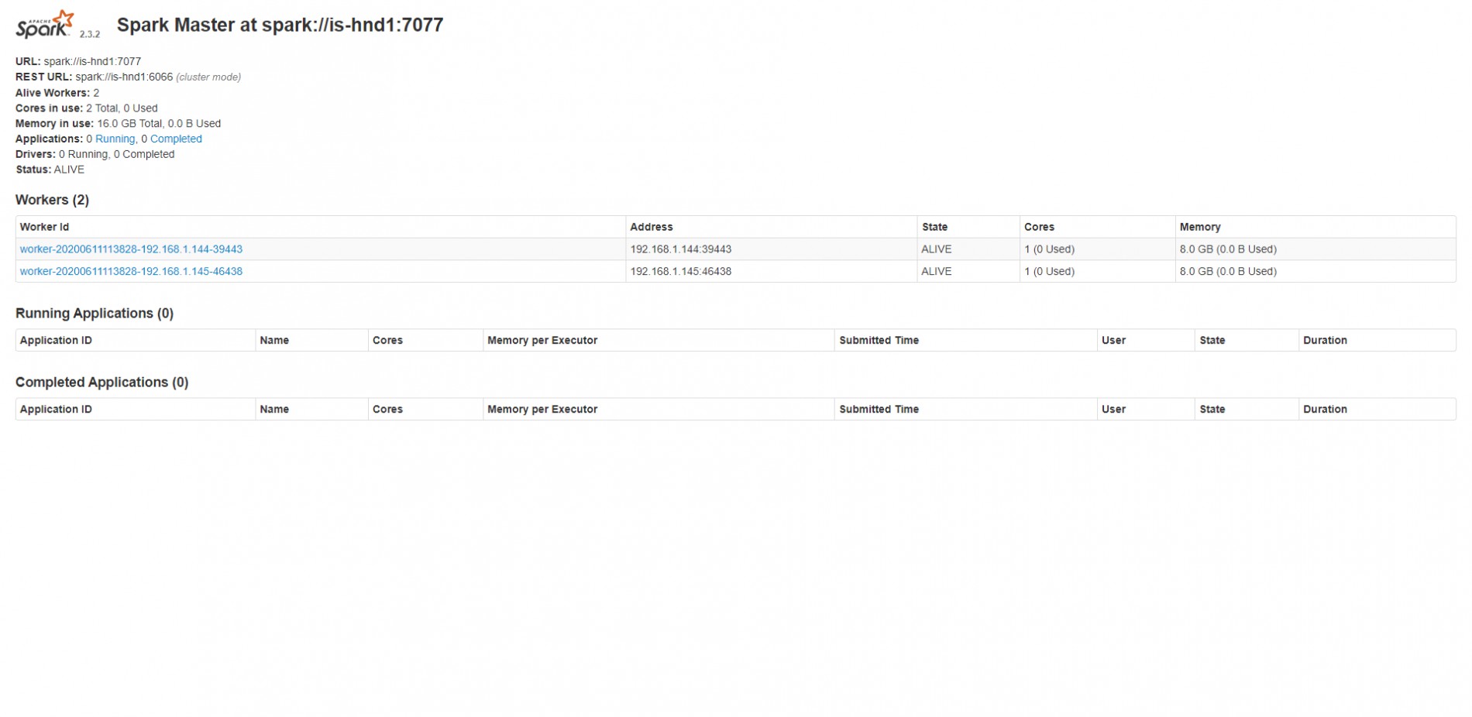Open worker link ending in 145-46438
This screenshot has width=1472, height=717.
[131, 272]
